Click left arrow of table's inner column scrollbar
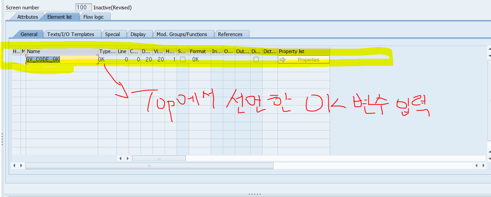Viewport: 491px width, 197px height. click(x=121, y=158)
